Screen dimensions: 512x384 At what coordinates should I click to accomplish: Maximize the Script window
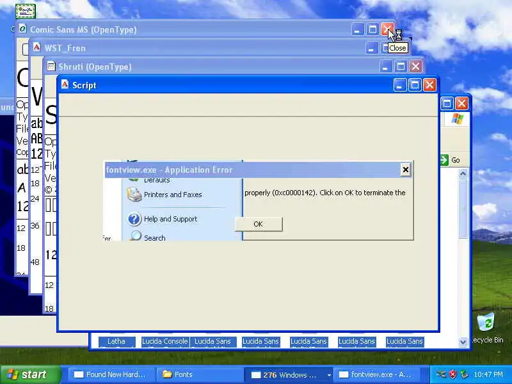click(x=415, y=85)
